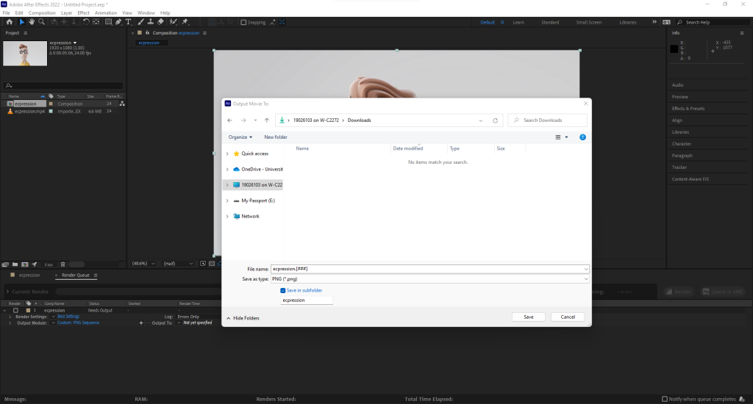This screenshot has height=404, width=753.
Task: Open Best Settings render settings link
Action: click(x=68, y=317)
